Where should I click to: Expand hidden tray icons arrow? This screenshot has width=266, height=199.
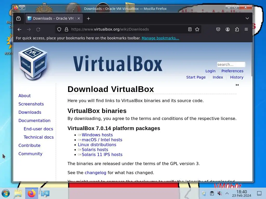(x=227, y=193)
